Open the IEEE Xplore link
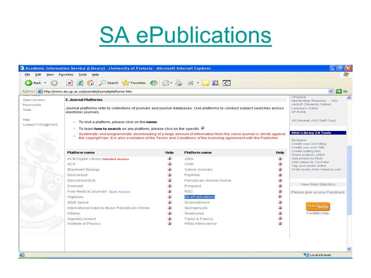371x278 pixels. point(78,202)
